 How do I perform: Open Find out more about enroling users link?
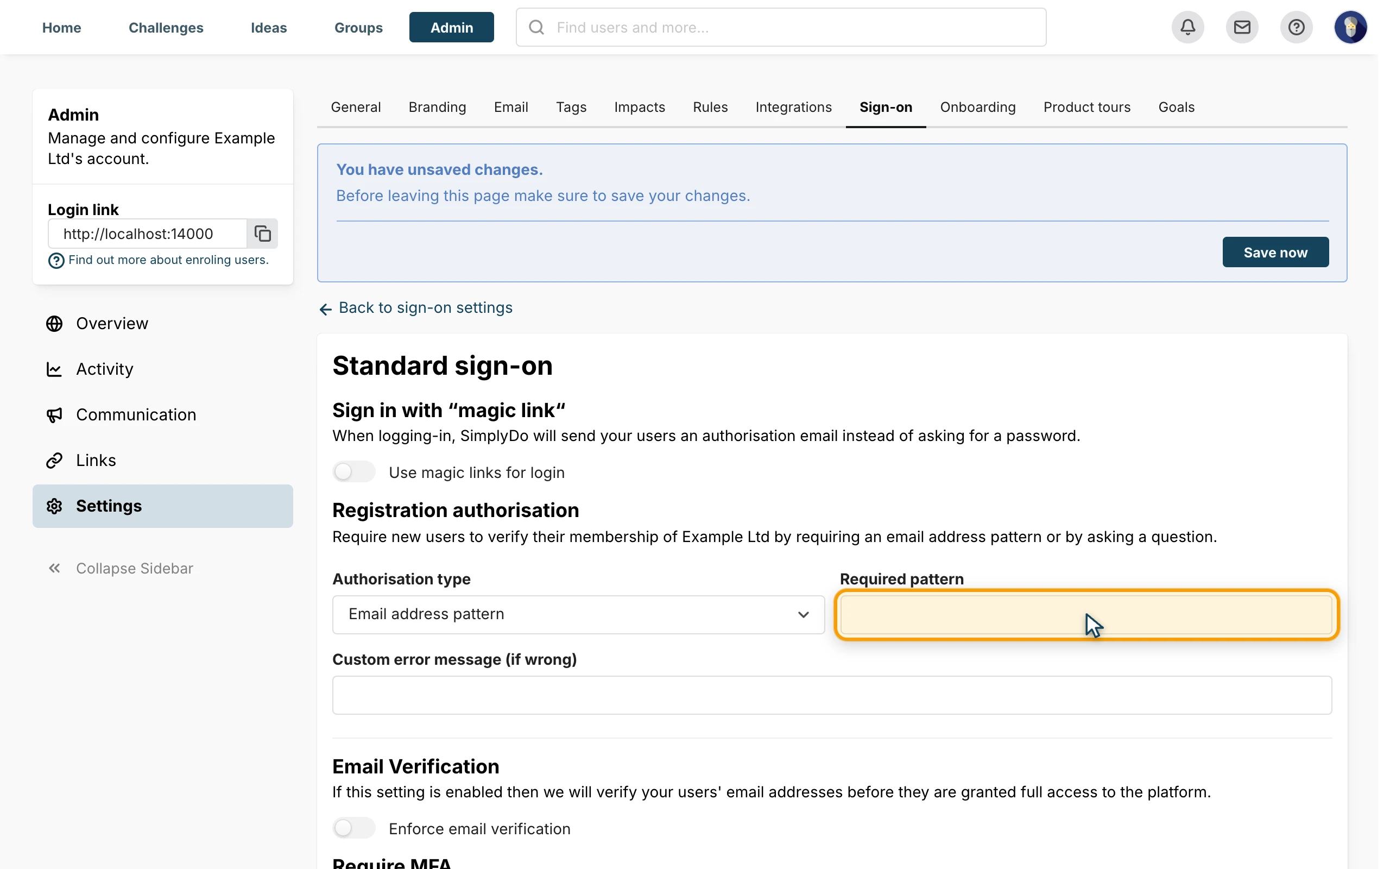[168, 260]
